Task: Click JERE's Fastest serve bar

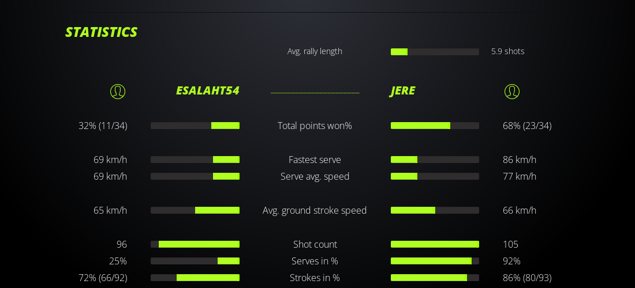Action: pyautogui.click(x=435, y=160)
